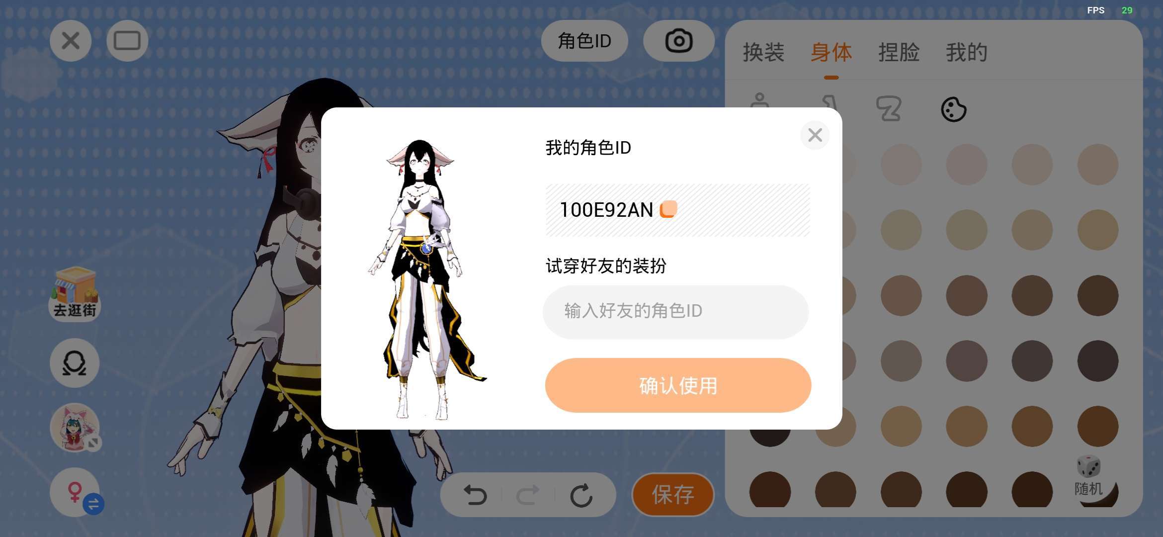Confirm with the 确认使用 button
Screen dimensions: 1163x537
pos(678,385)
